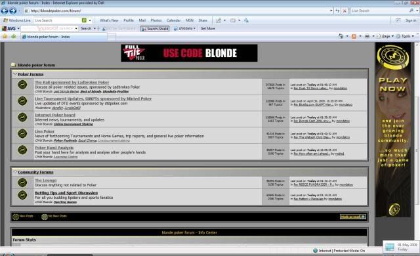This screenshot has width=420, height=256.
Task: Open Betting Tips and Sport Discussion board
Action: (x=66, y=193)
